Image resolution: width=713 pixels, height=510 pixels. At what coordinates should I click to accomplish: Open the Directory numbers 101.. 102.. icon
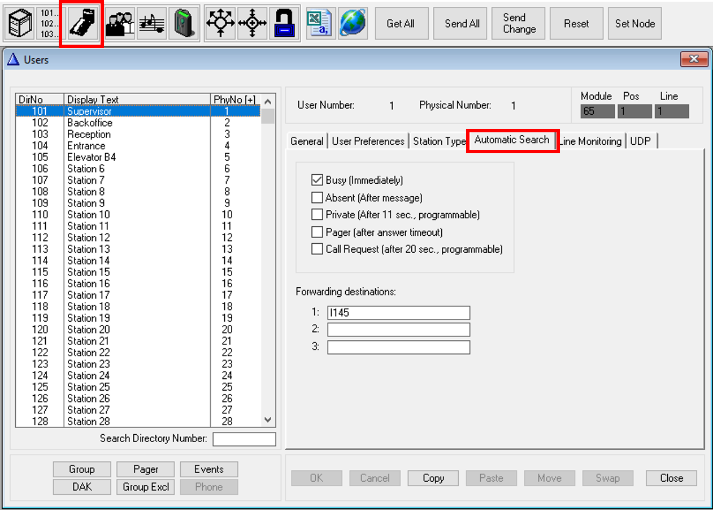point(49,24)
